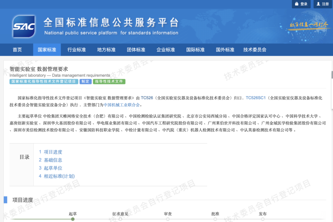Click the 征求意见 progress stage marker
The image size is (333, 222).
pyautogui.click(x=121, y=219)
